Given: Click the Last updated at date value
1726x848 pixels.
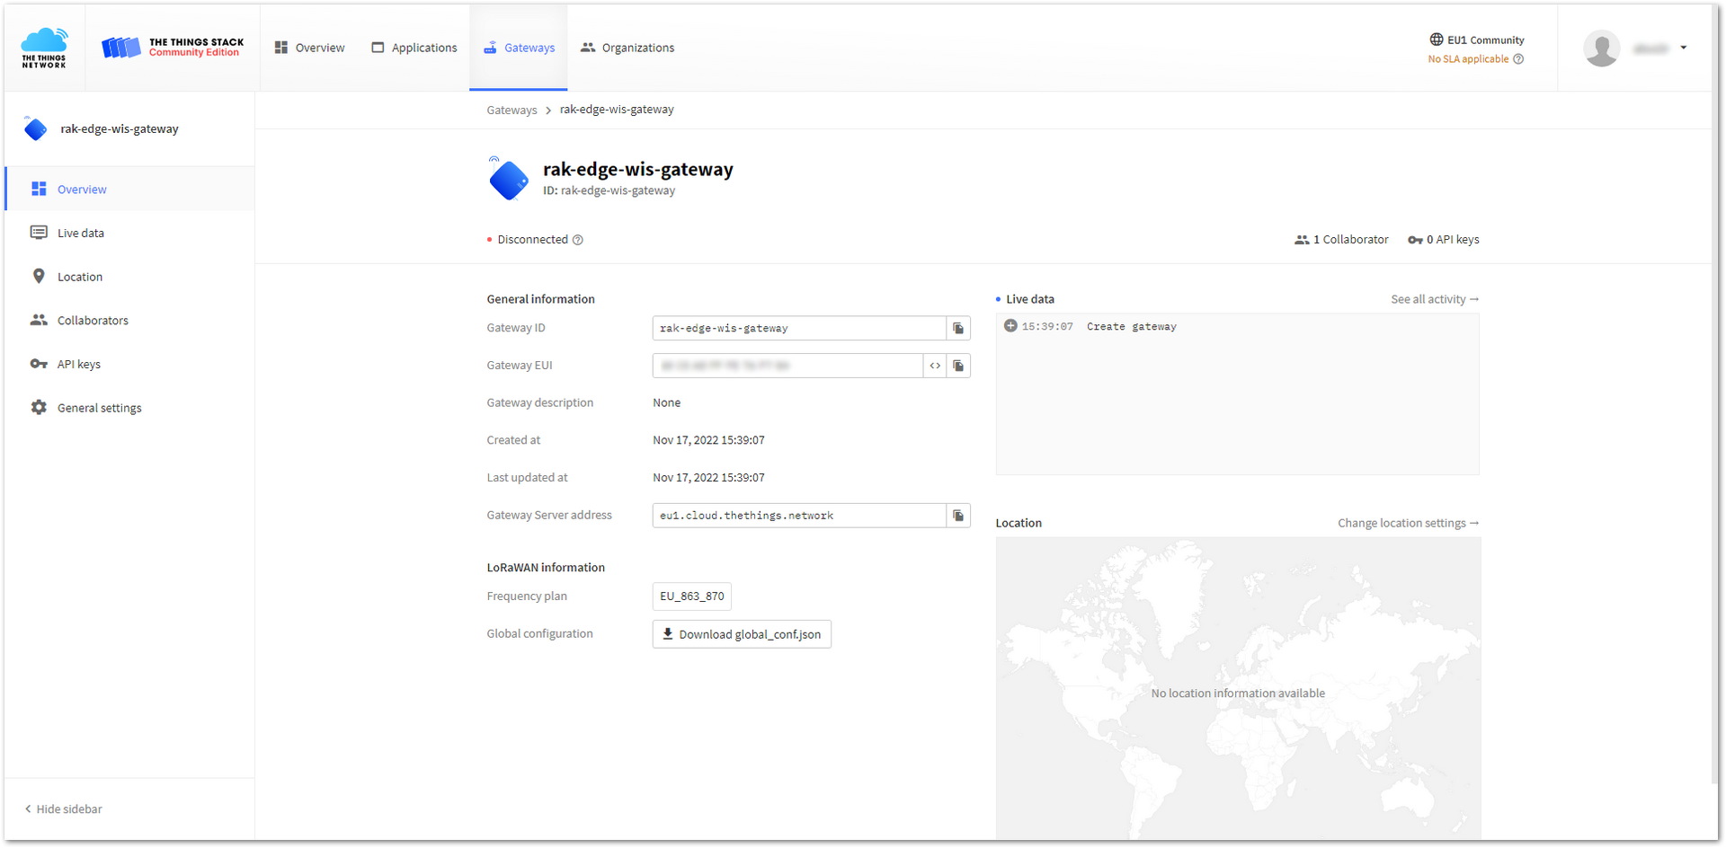Looking at the screenshot, I should pos(708,478).
